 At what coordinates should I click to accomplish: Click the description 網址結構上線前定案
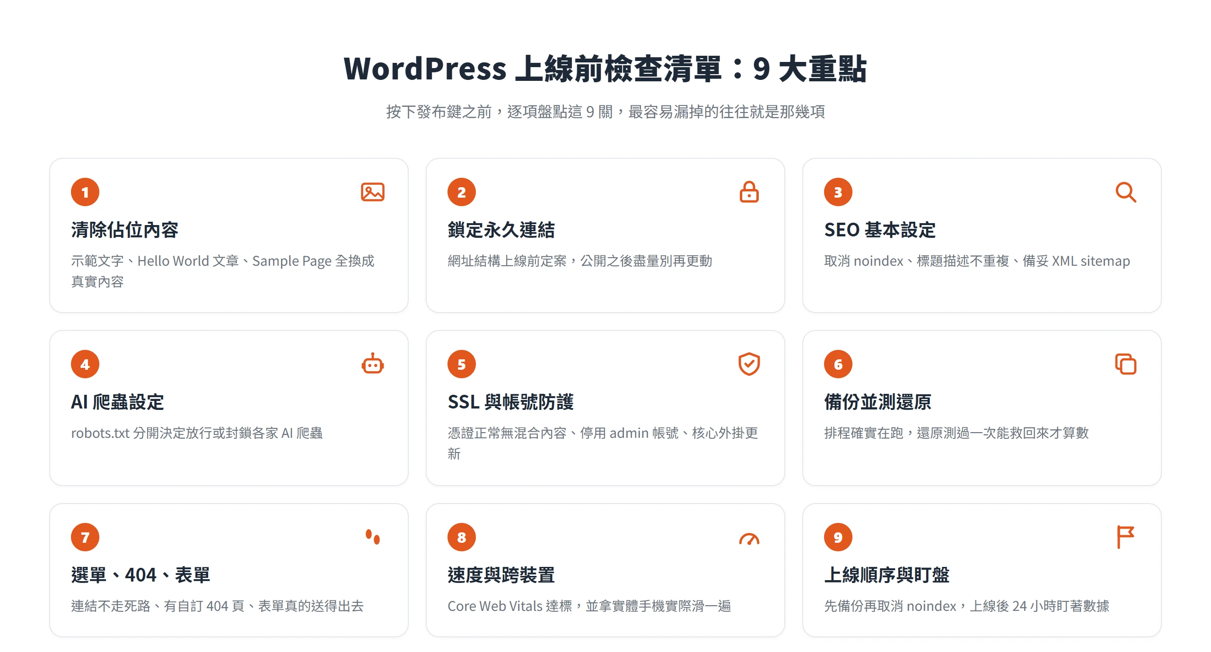click(580, 261)
